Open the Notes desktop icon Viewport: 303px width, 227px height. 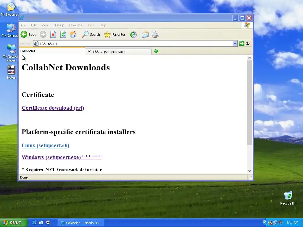[11, 72]
